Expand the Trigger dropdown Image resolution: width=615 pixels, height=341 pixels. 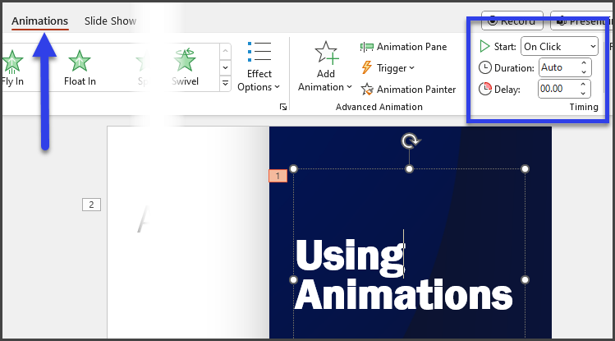pos(388,68)
